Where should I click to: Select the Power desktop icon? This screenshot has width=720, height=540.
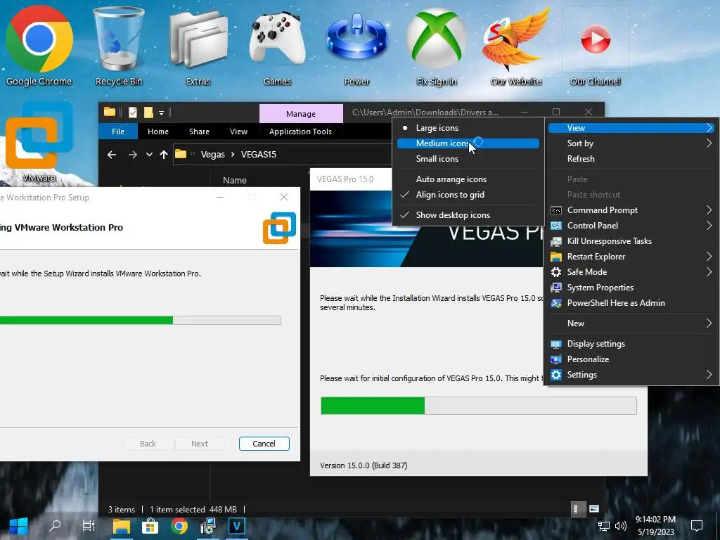(356, 45)
